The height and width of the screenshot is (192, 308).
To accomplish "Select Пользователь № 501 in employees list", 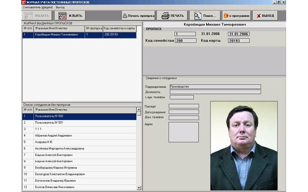I will click(x=79, y=123).
